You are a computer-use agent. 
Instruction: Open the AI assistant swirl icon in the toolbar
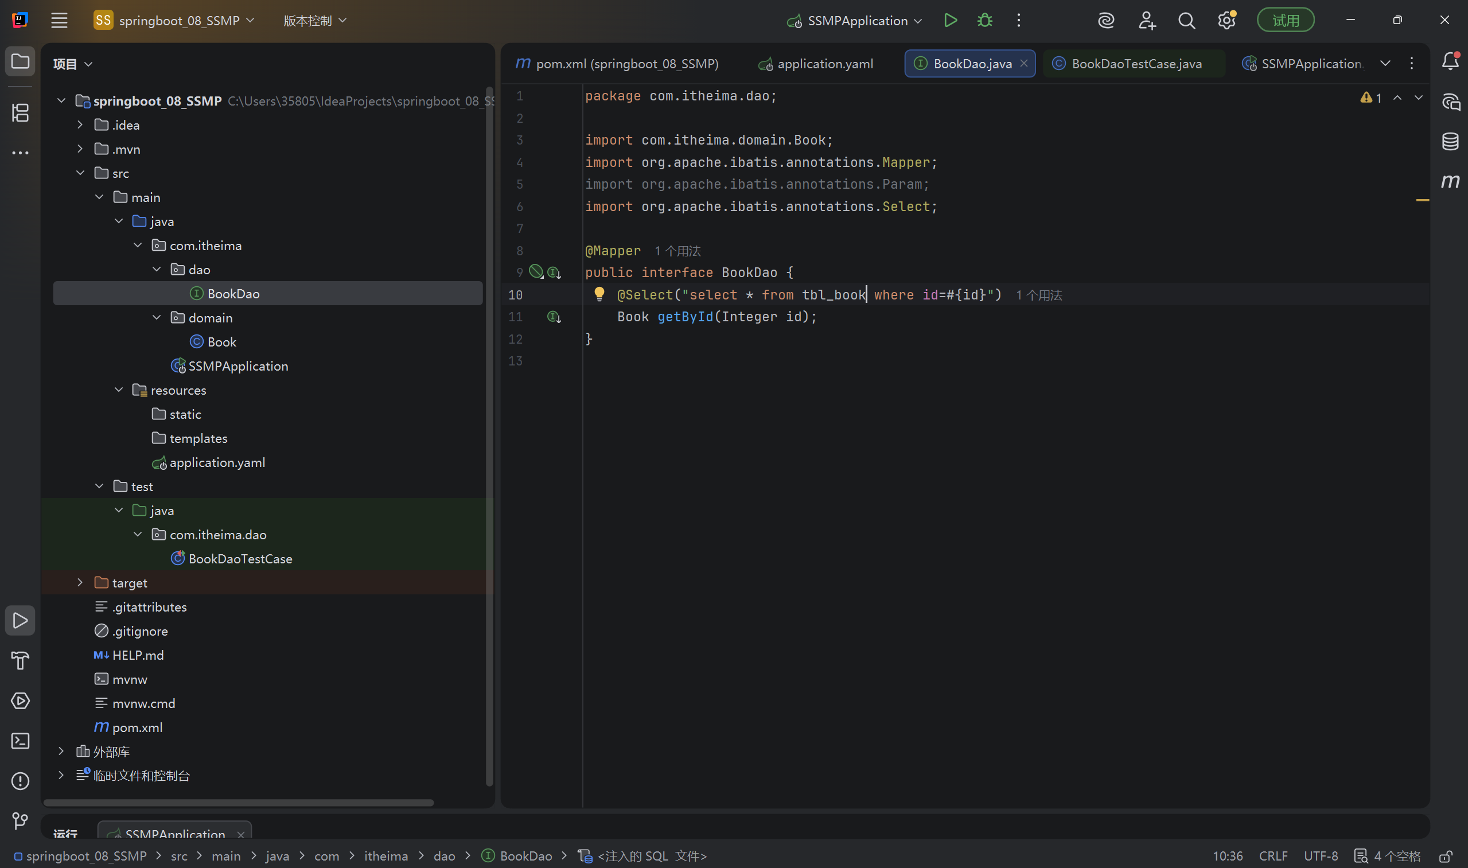pyautogui.click(x=1106, y=21)
